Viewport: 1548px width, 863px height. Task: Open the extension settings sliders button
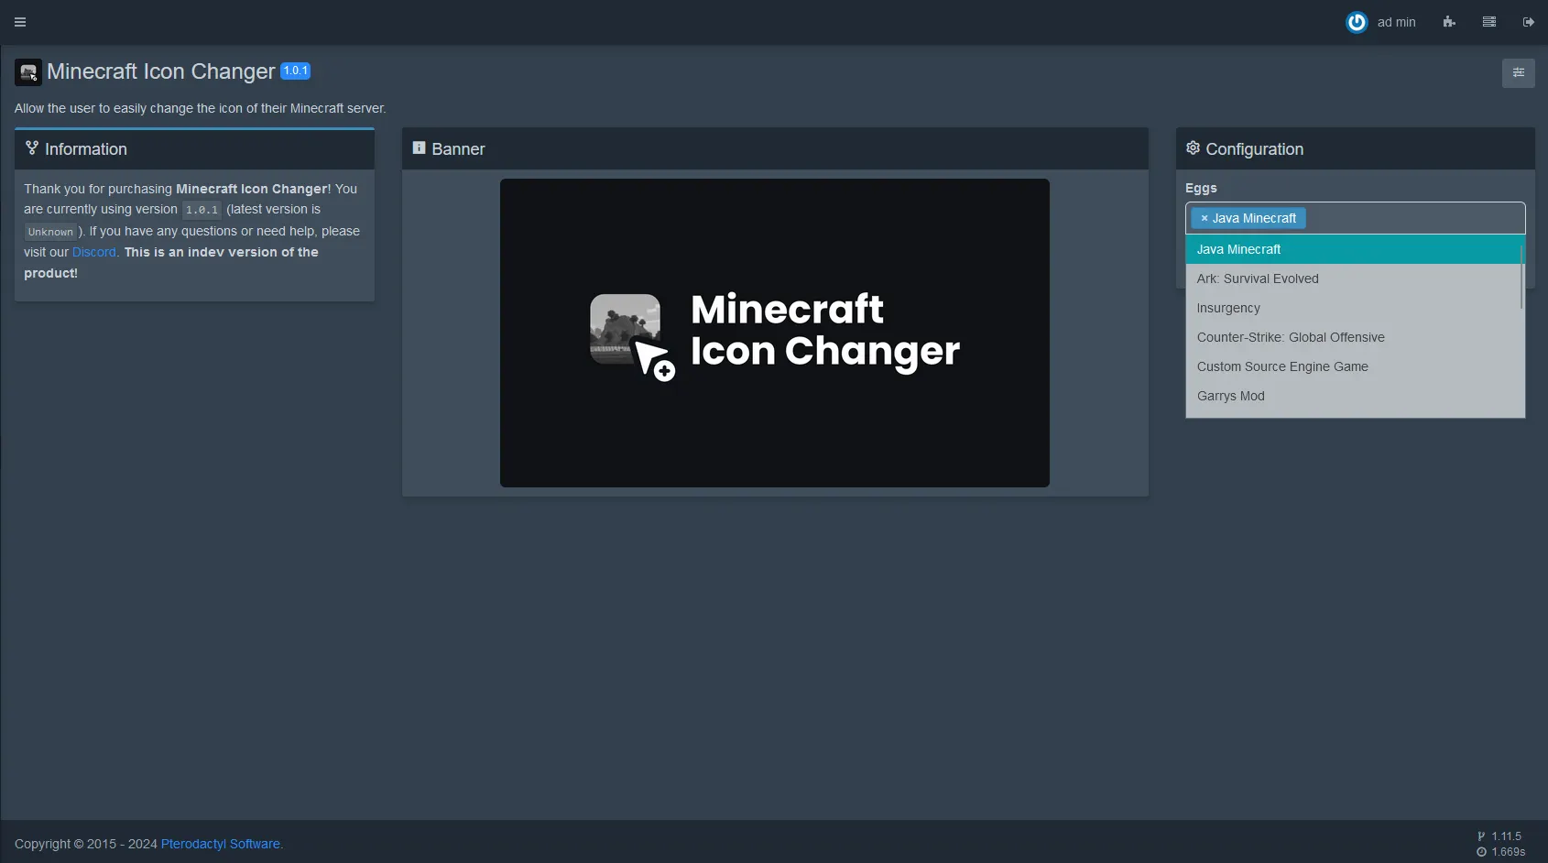tap(1518, 72)
